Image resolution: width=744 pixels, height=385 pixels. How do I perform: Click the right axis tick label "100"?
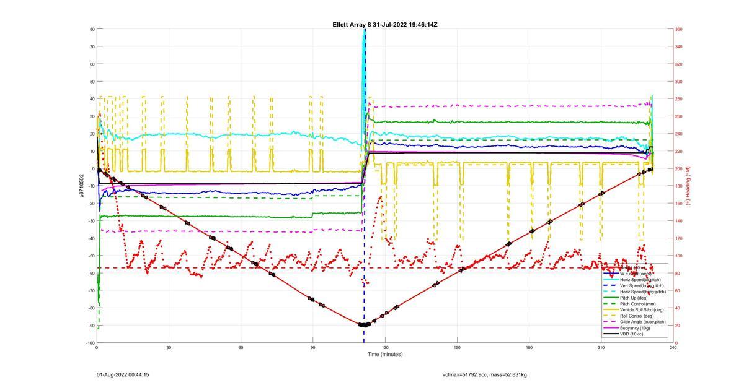679,256
